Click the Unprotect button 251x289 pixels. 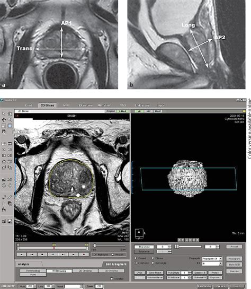coord(216,277)
